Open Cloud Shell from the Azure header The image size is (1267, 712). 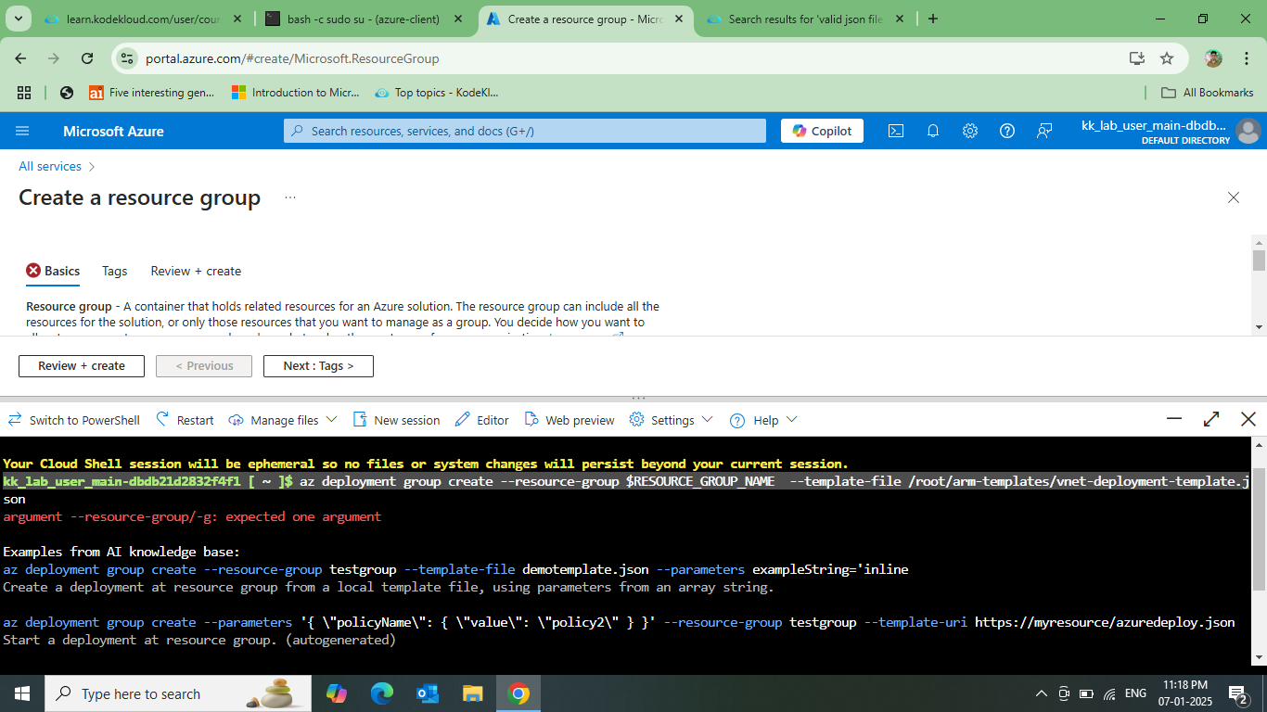coord(896,131)
